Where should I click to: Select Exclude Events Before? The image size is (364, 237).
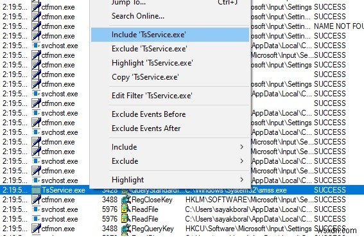point(170,114)
